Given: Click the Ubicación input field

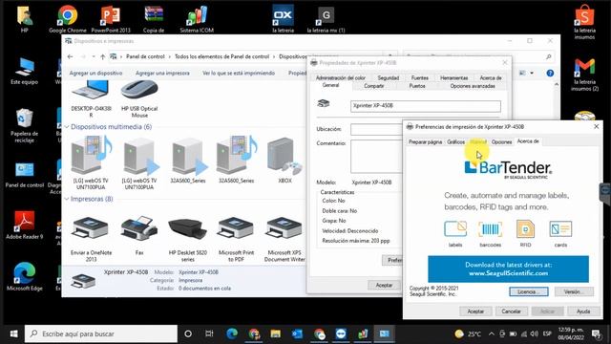Looking at the screenshot, I should point(376,129).
